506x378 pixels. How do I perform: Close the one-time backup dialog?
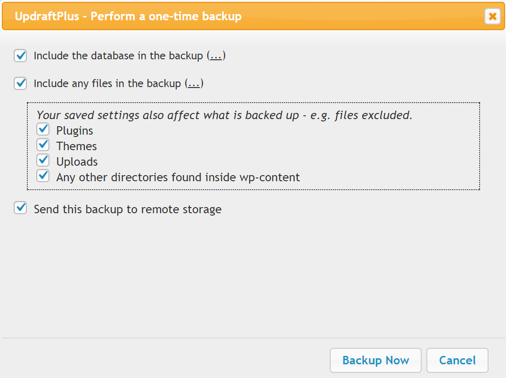pyautogui.click(x=492, y=16)
